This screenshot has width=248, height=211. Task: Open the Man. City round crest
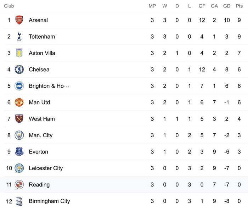(19, 135)
